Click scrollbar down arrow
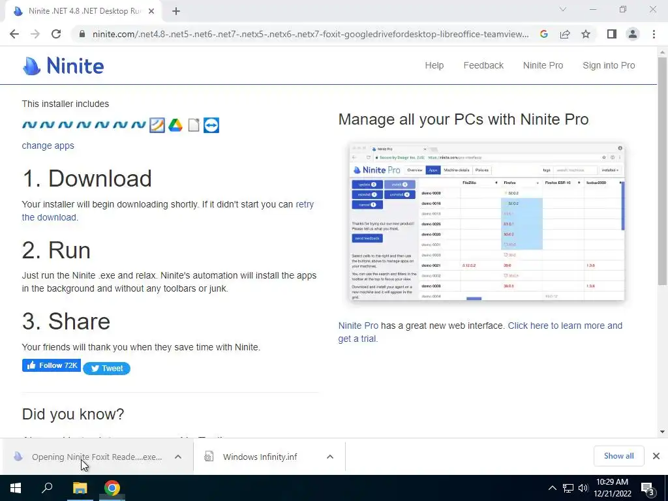Viewport: 668px width, 501px height. coord(662,432)
